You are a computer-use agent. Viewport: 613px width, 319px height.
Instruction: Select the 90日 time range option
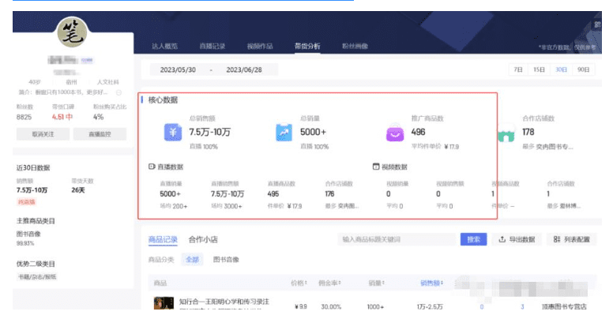583,69
